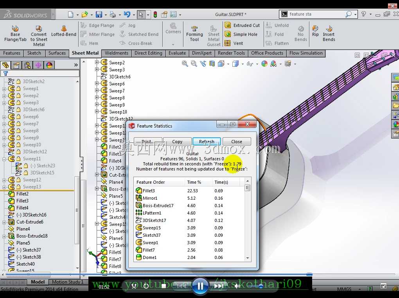Click Print in Feature Statistics dialog
The image size is (399, 298).
click(148, 142)
